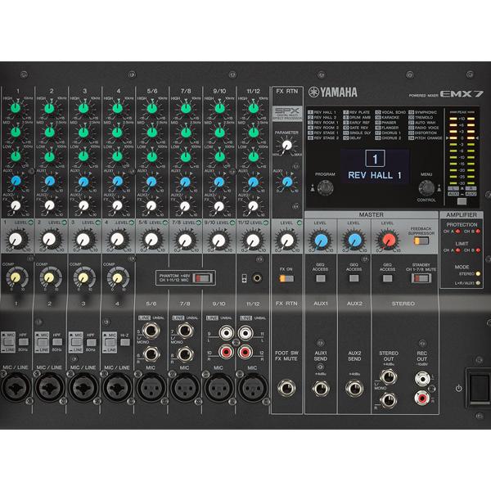This screenshot has width=491, height=491.
Task: Flip channel 2 MIC/LINE selector switch
Action: pyautogui.click(x=42, y=342)
